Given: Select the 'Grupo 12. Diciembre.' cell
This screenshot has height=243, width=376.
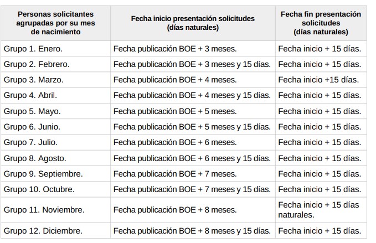Looking at the screenshot, I should 43,231.
